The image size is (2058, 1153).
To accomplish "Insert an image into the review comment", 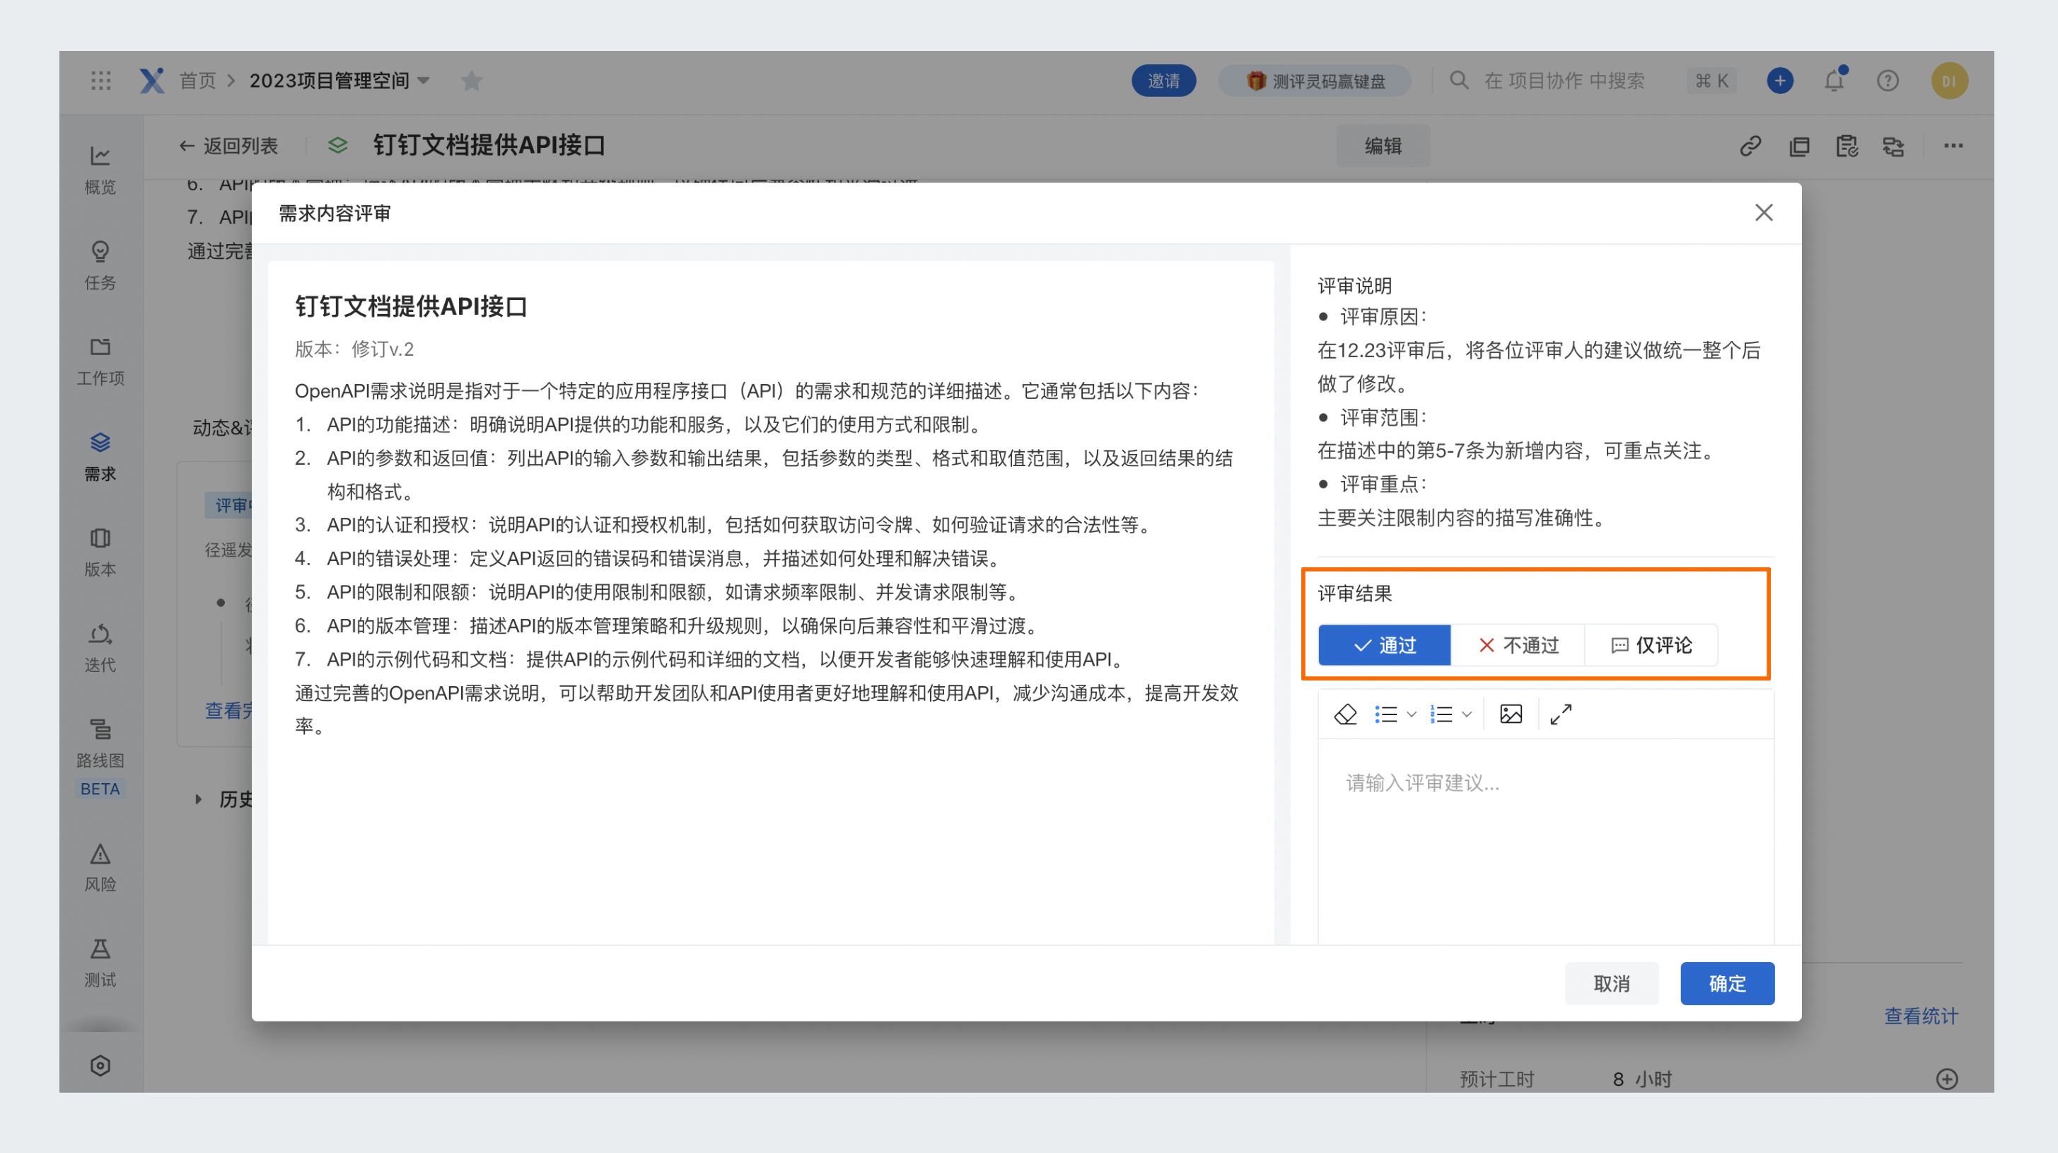I will (1511, 714).
